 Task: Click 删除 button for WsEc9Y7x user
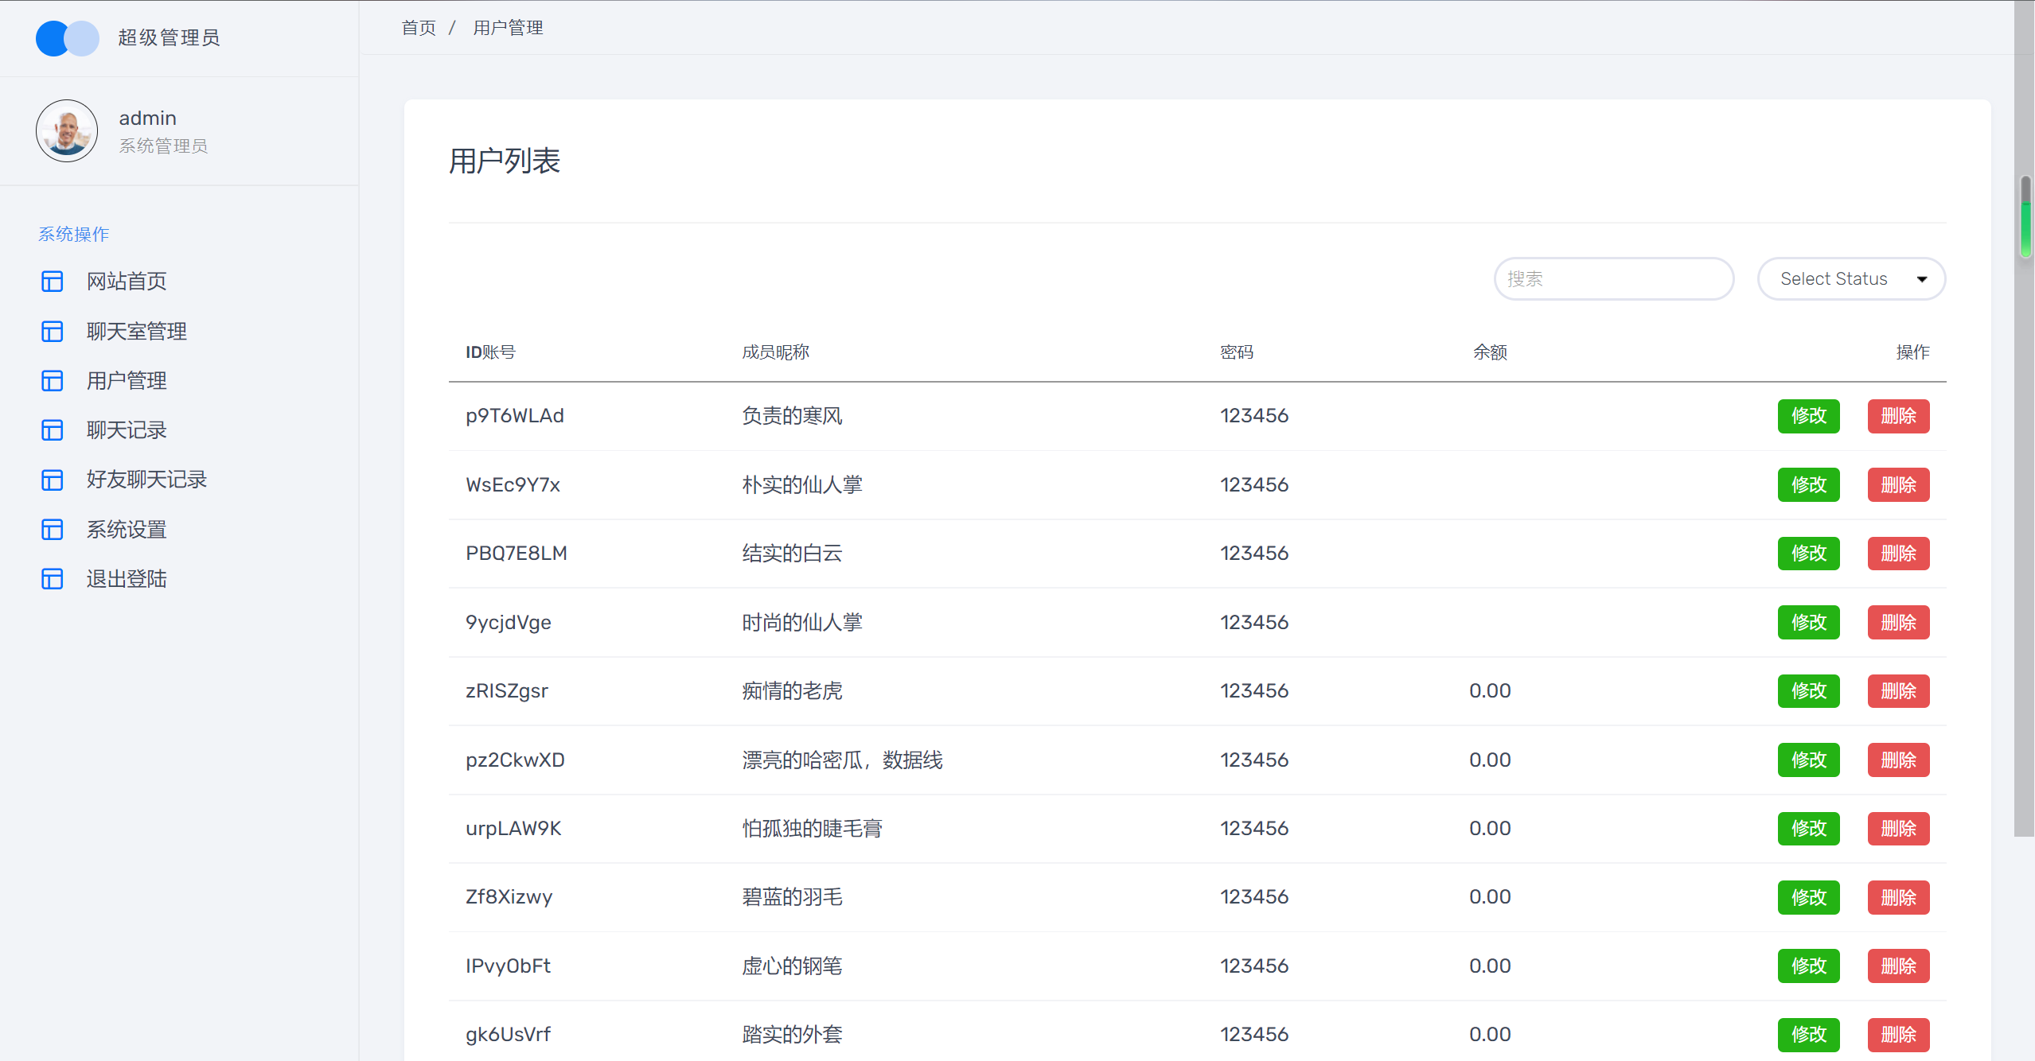click(x=1898, y=484)
